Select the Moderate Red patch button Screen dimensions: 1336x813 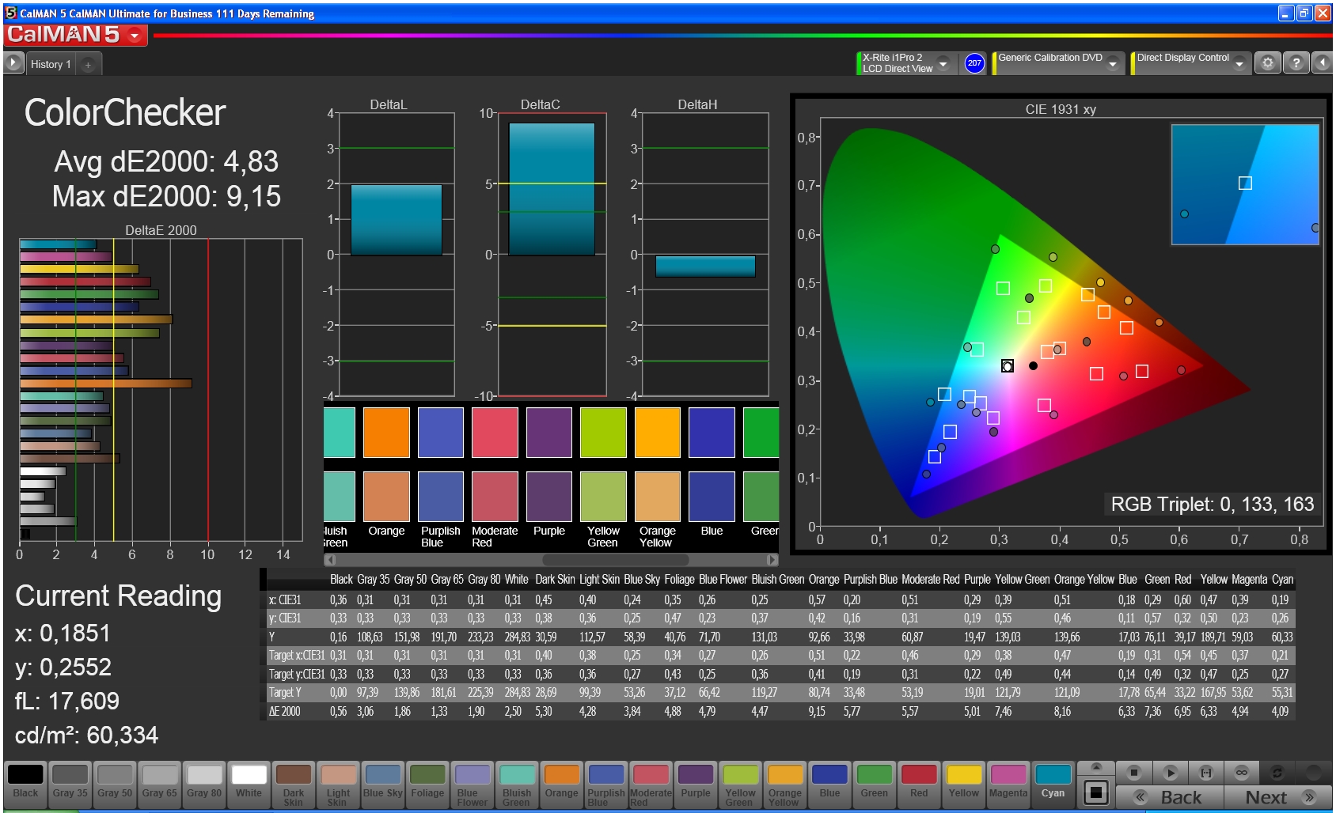[x=651, y=785]
